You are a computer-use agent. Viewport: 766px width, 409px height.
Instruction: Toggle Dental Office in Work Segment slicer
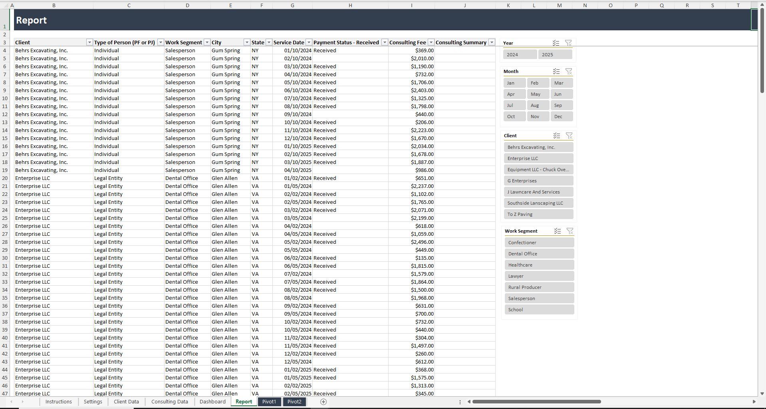[539, 253]
